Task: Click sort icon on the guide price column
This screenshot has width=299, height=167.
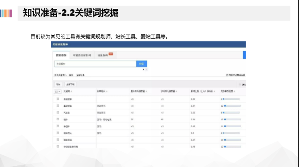Action: (212, 92)
